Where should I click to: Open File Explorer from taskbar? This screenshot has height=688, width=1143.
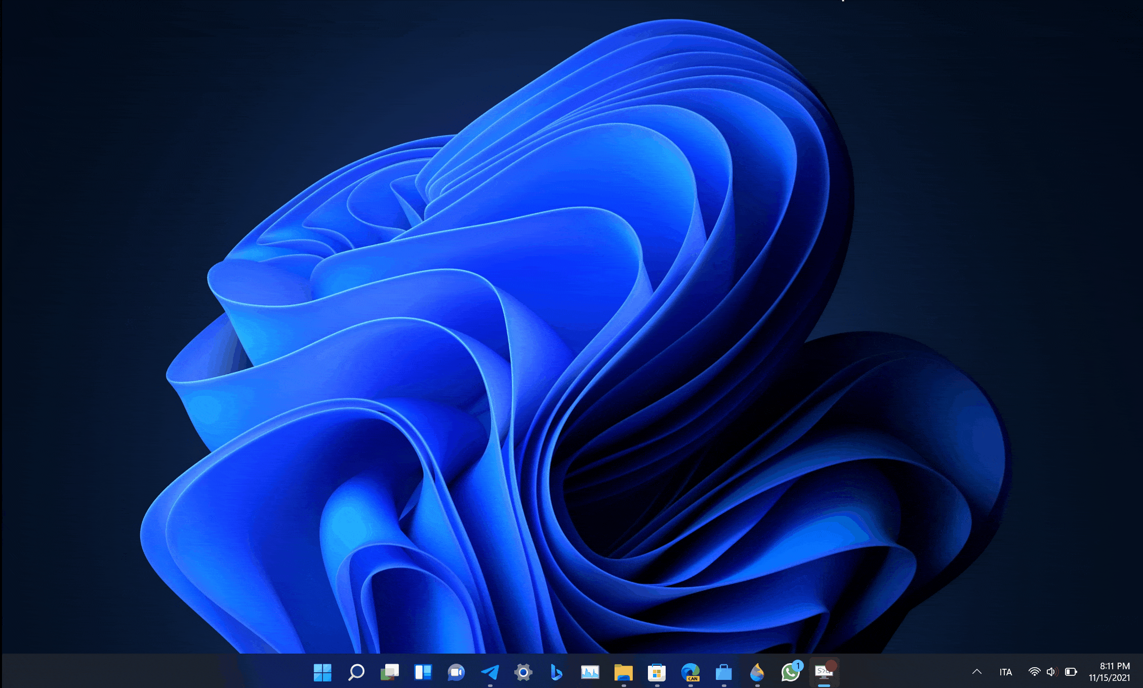click(x=623, y=672)
